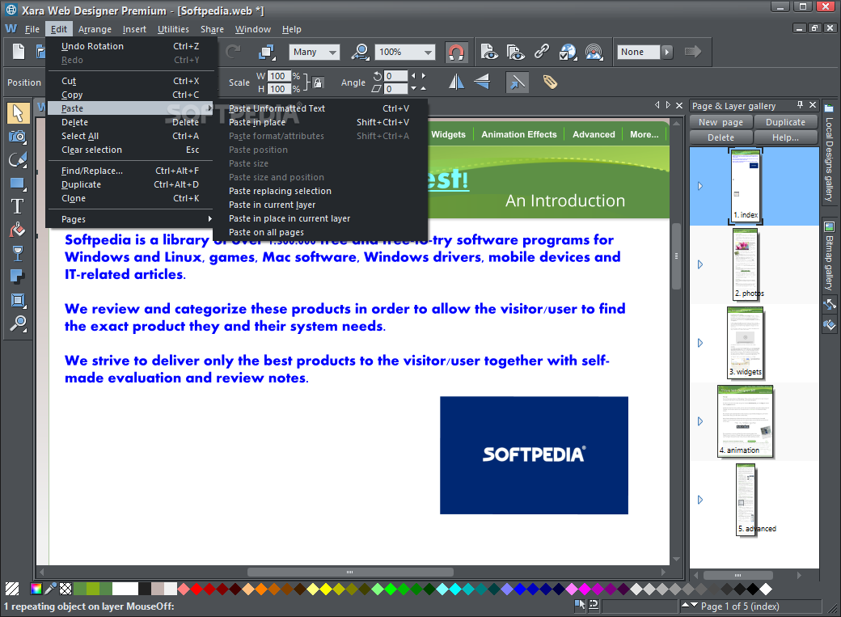Open the Arrange menu
Viewport: 841px width, 617px height.
coord(95,29)
